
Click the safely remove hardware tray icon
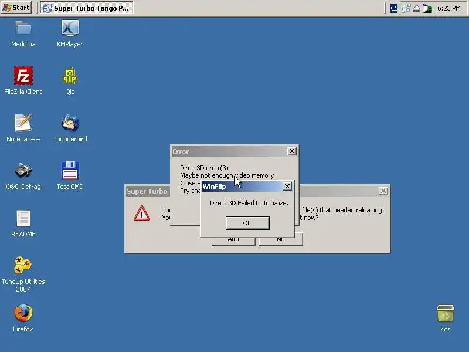coord(417,8)
